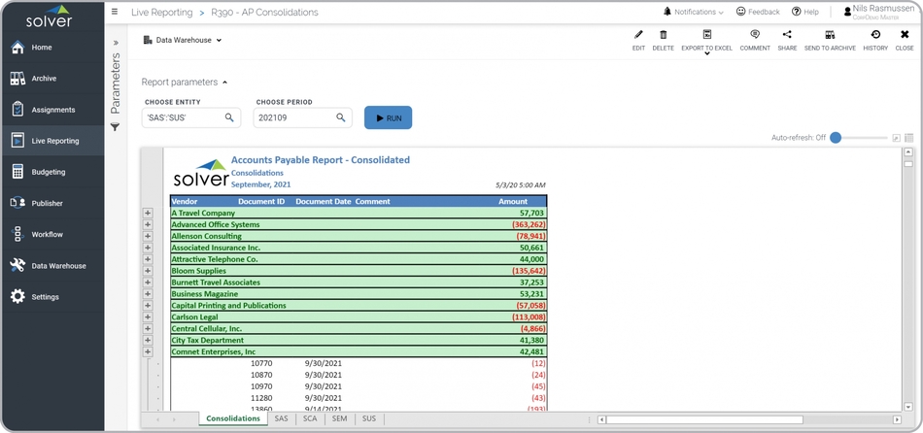Click the filter funnel icon
The width and height of the screenshot is (923, 433).
(x=115, y=127)
